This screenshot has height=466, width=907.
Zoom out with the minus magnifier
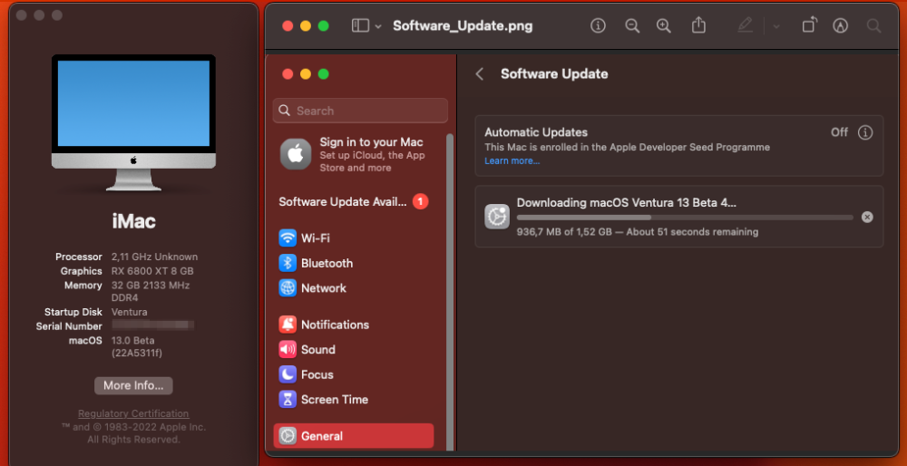click(632, 25)
